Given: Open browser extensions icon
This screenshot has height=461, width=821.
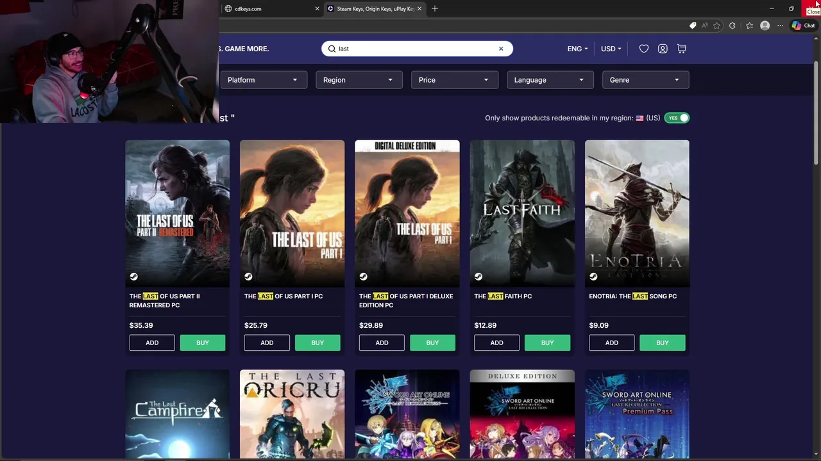Looking at the screenshot, I should pos(732,26).
